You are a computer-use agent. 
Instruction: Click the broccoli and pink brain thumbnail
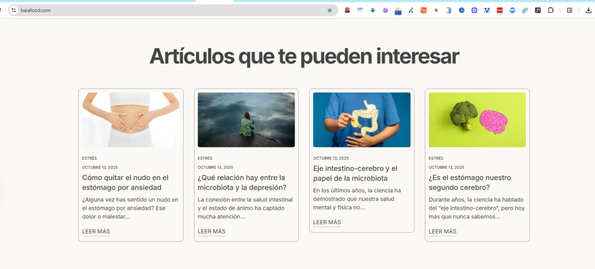pos(477,120)
